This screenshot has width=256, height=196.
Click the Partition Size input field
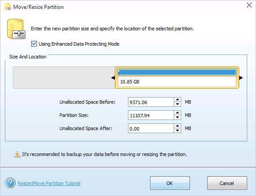tap(151, 115)
